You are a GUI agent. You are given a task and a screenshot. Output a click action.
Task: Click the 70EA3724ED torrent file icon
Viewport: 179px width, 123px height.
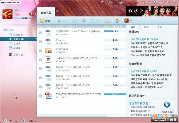click(49, 96)
